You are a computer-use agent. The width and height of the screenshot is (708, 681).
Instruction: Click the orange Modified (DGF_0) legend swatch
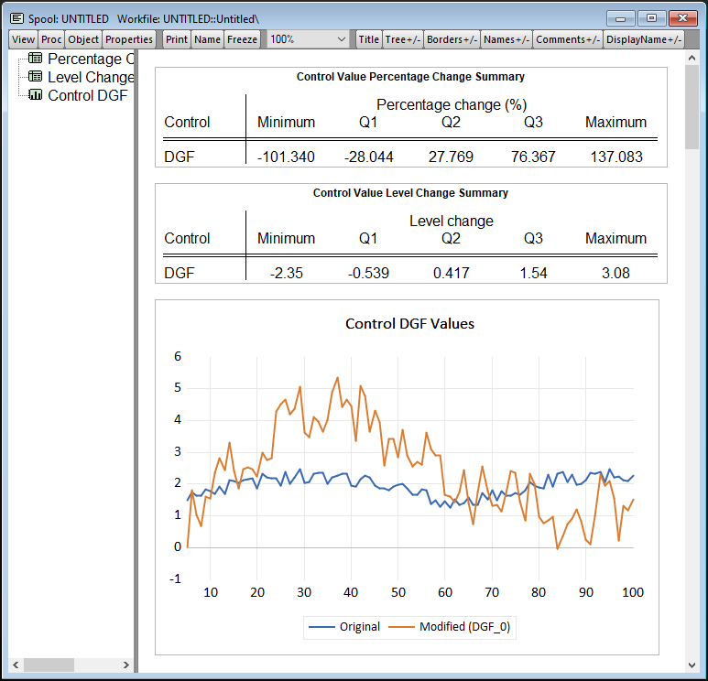point(402,627)
